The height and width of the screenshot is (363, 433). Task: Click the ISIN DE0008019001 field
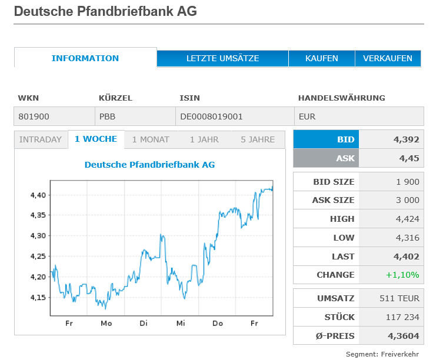pos(211,116)
